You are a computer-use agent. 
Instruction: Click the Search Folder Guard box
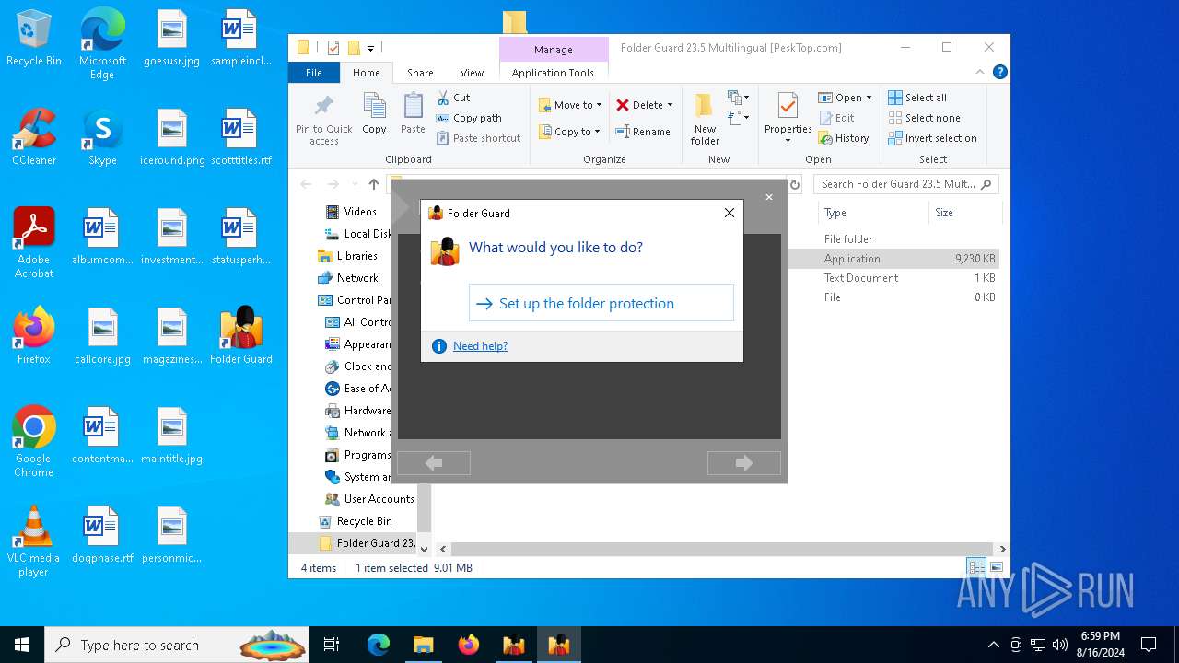pyautogui.click(x=906, y=184)
